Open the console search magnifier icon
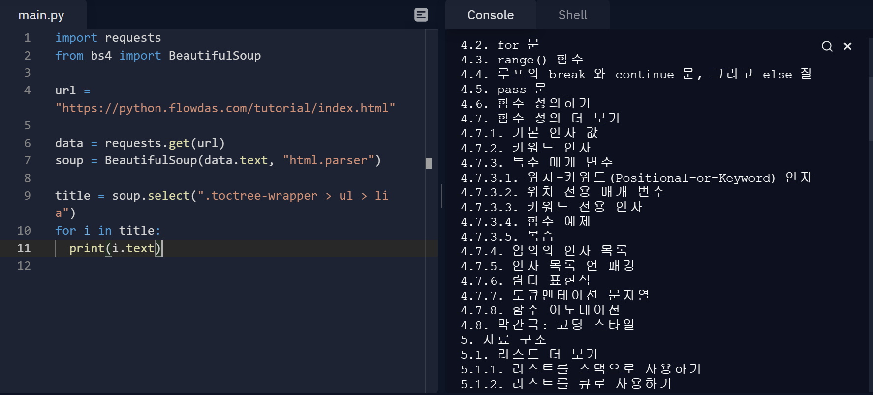The width and height of the screenshot is (873, 396). [x=827, y=46]
